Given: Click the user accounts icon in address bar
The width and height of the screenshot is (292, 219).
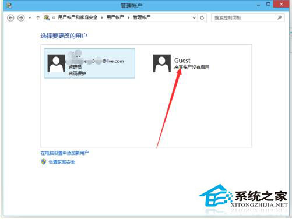Looking at the screenshot, I should pyautogui.click(x=47, y=17).
